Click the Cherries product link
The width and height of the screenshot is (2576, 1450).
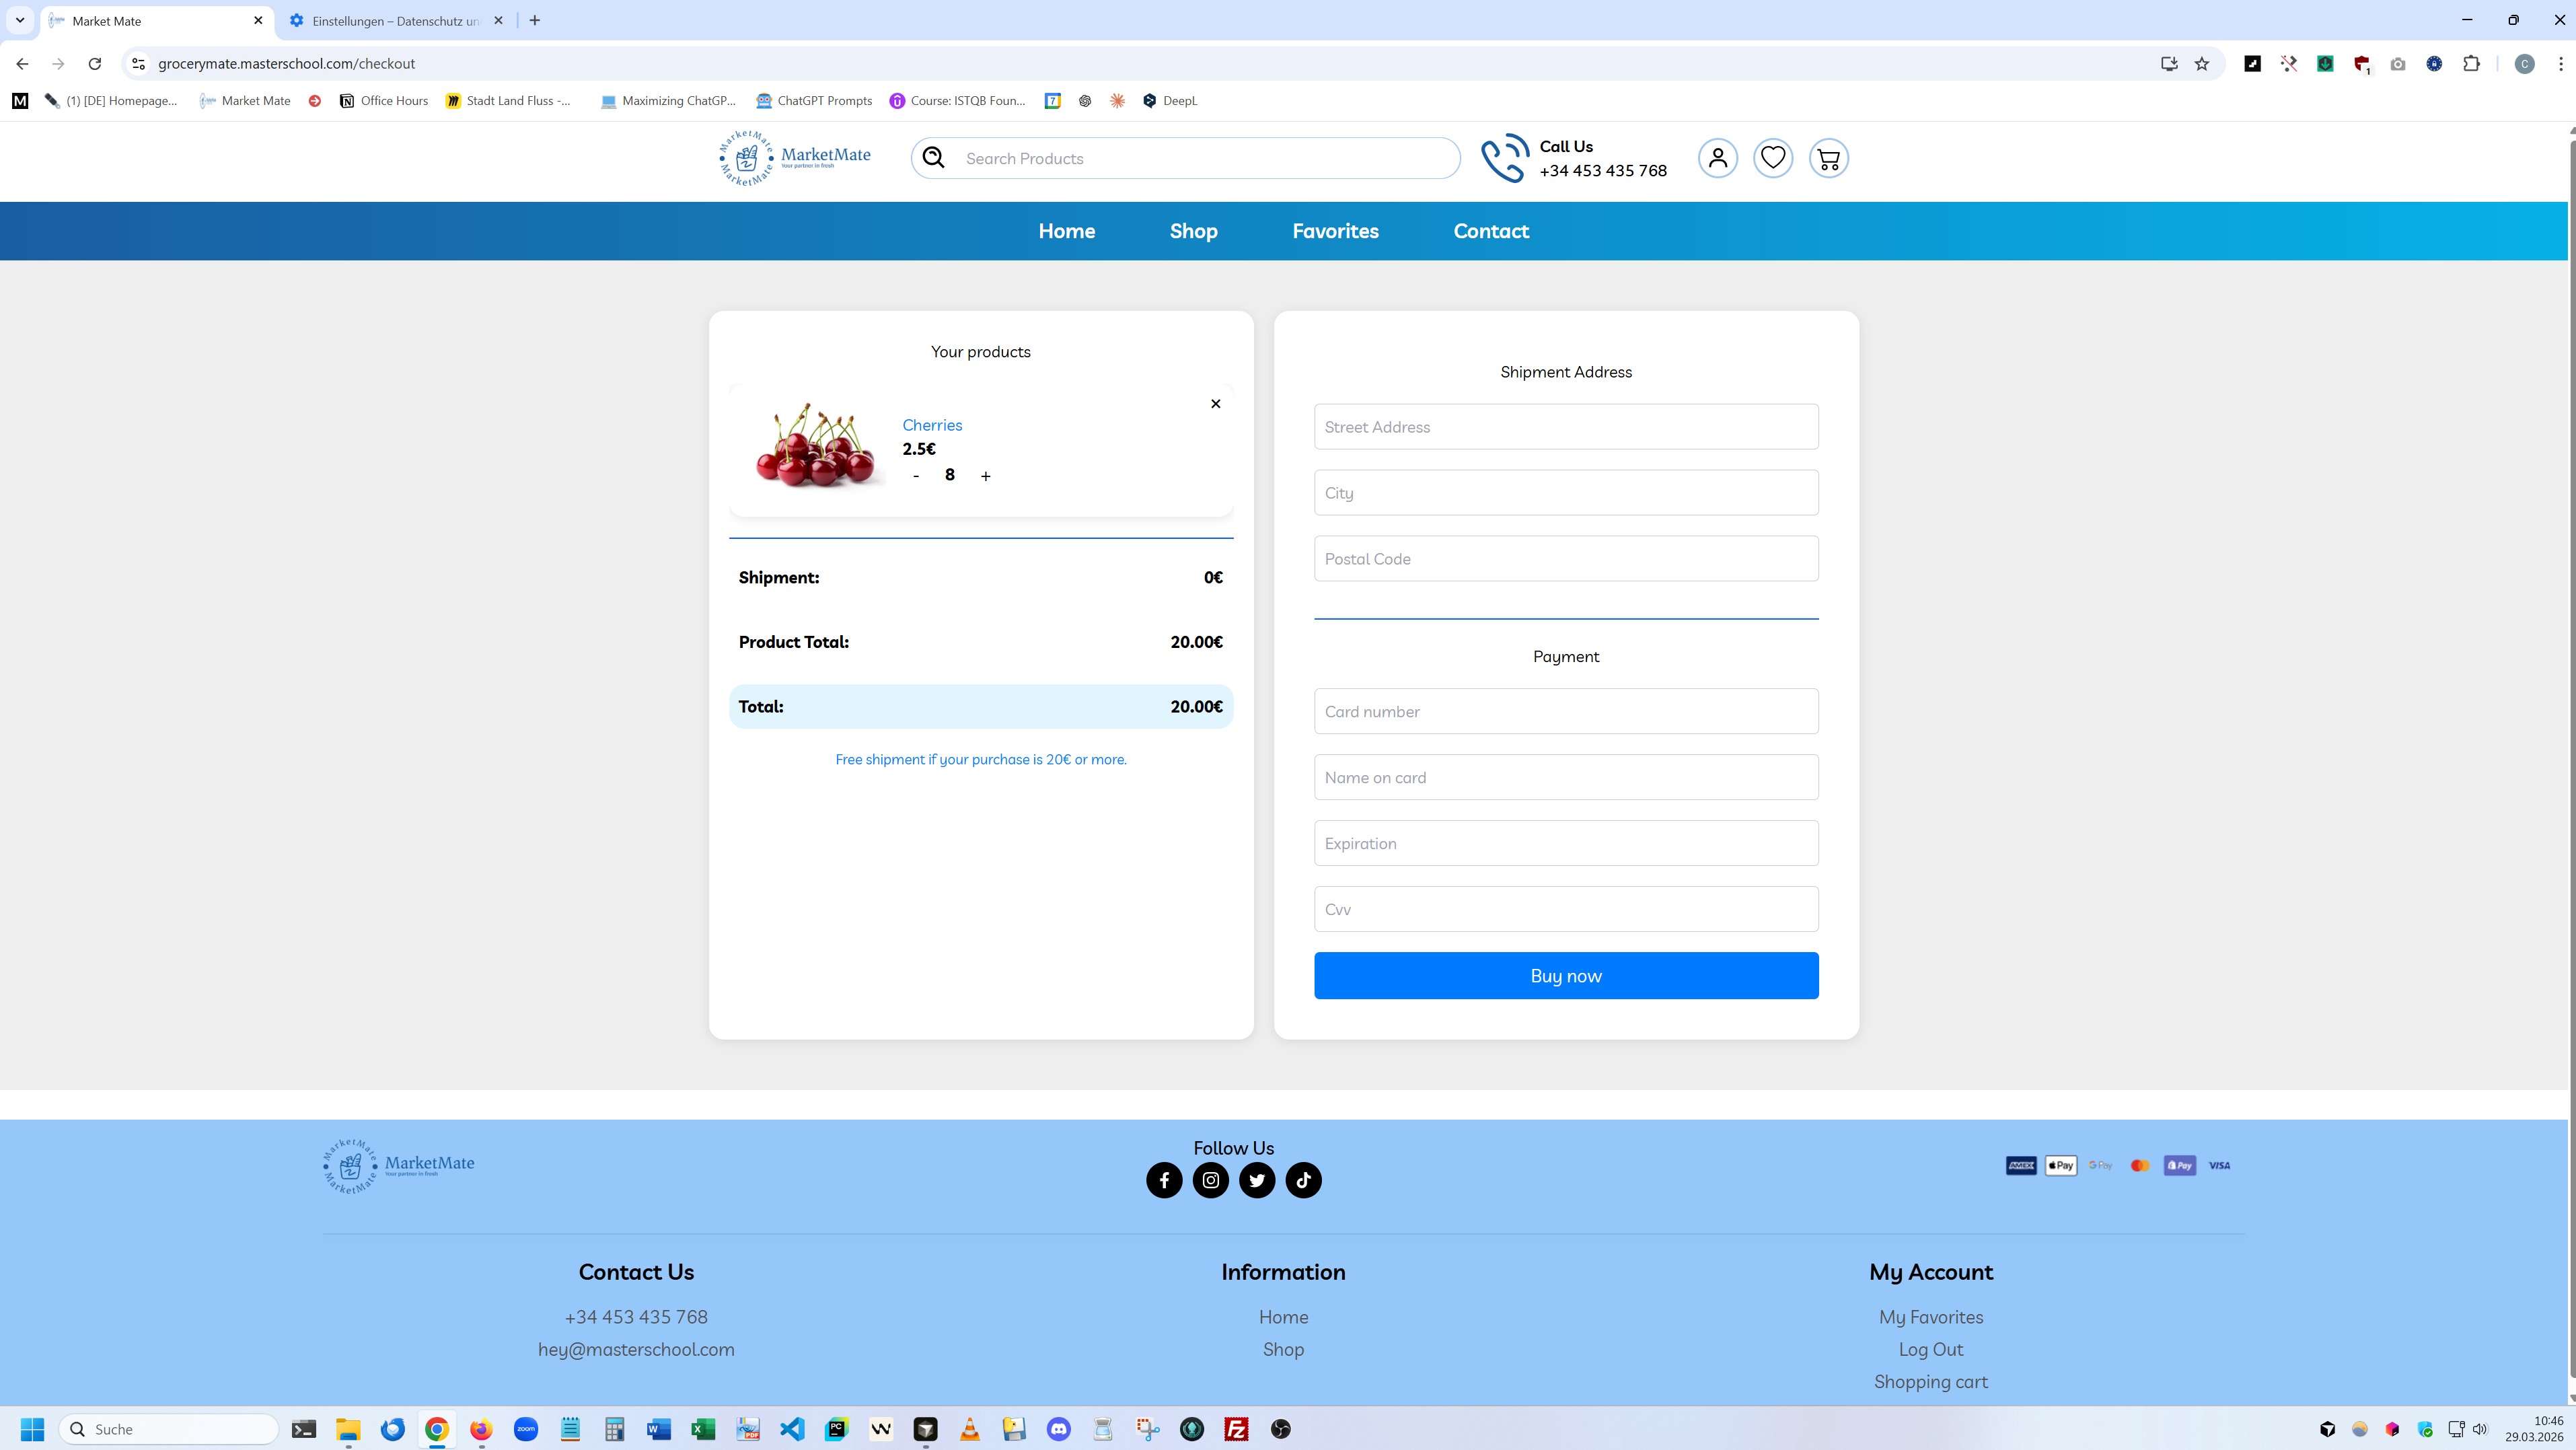[931, 425]
